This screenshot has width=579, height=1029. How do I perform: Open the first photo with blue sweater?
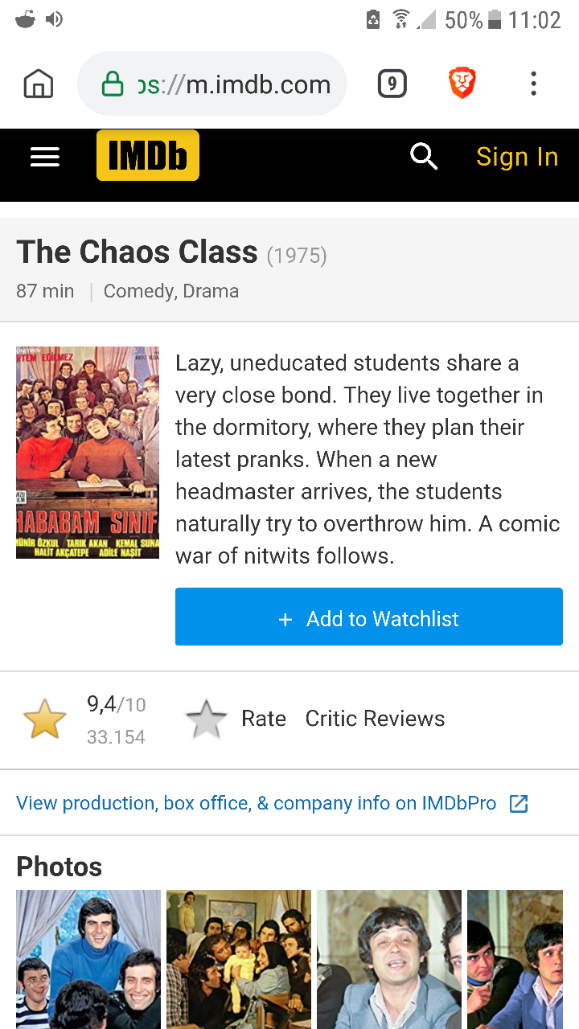[88, 958]
